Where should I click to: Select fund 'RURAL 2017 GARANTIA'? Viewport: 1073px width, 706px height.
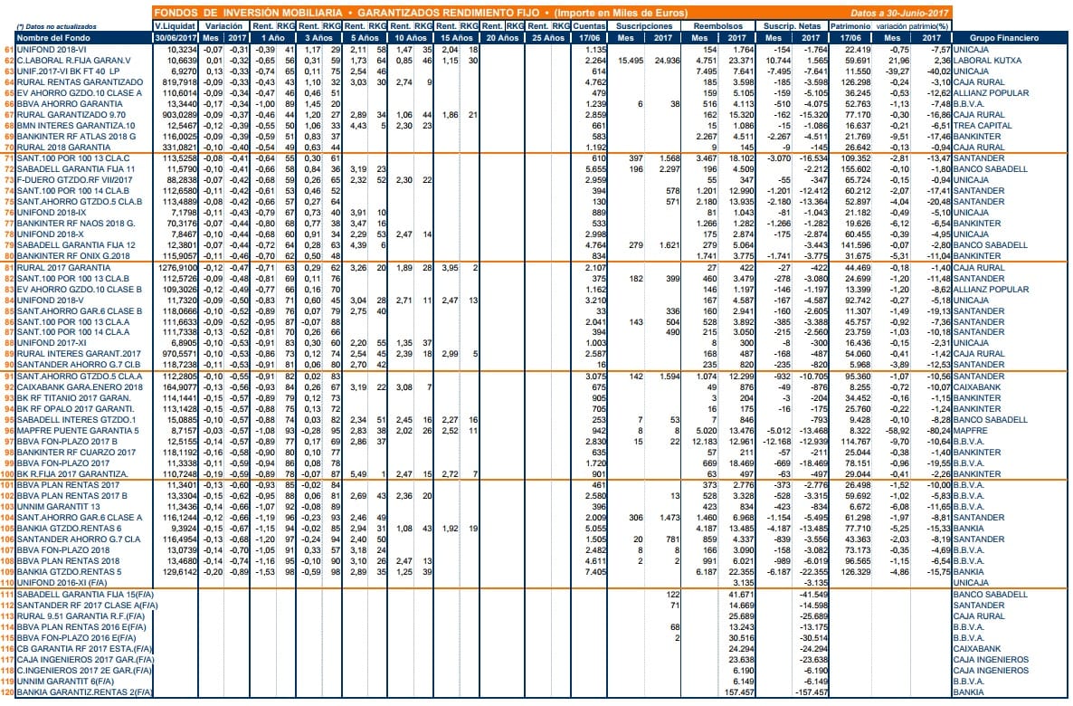(63, 268)
